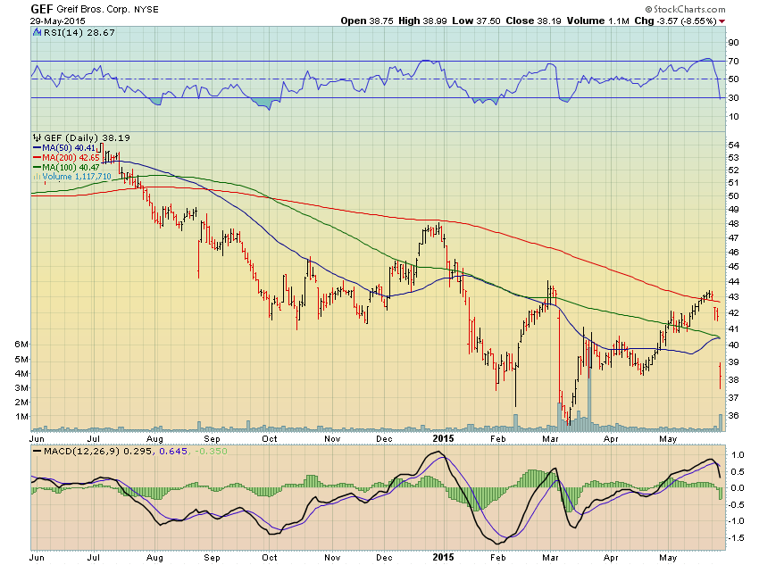The width and height of the screenshot is (759, 565).
Task: Click the 0.0 label on MACD axis
Action: tap(738, 488)
